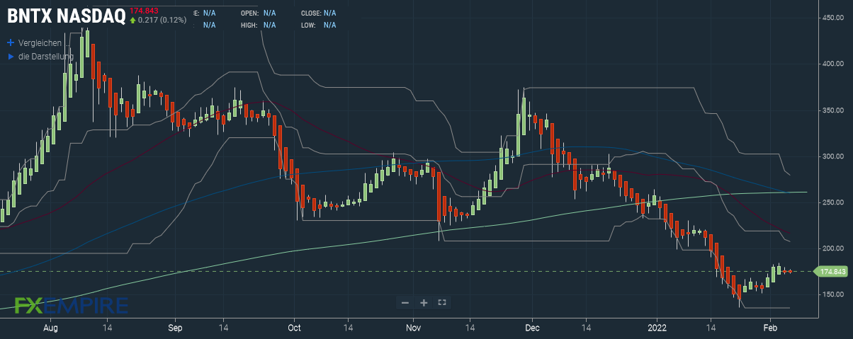Click the Oct date axis label
Viewport: 853px width, 339px height.
[x=295, y=328]
